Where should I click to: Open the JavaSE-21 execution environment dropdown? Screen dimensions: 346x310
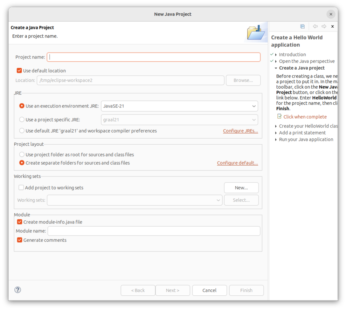(179, 106)
